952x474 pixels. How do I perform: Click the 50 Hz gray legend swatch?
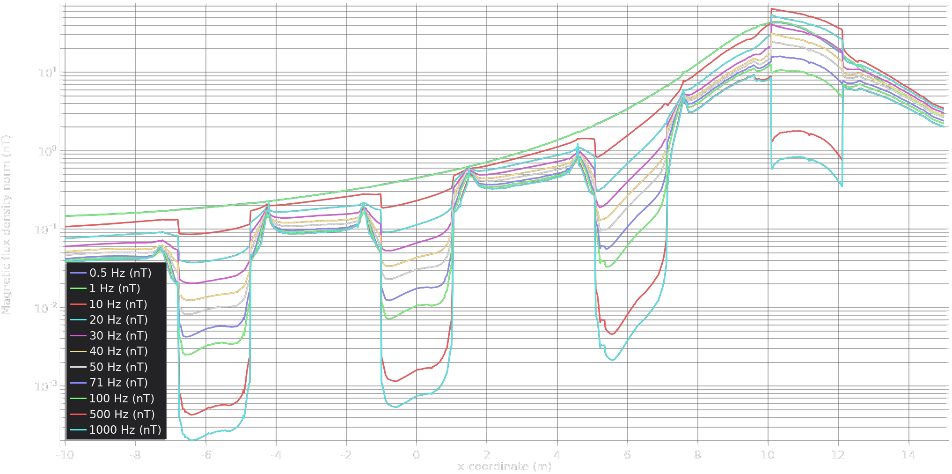(78, 367)
